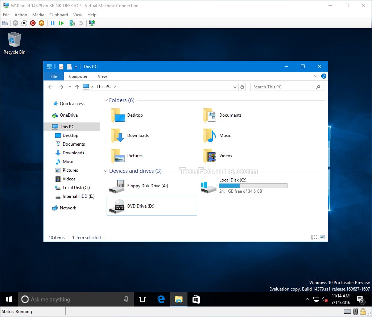Click the Search This PC field
372x317 pixels.
(286, 87)
